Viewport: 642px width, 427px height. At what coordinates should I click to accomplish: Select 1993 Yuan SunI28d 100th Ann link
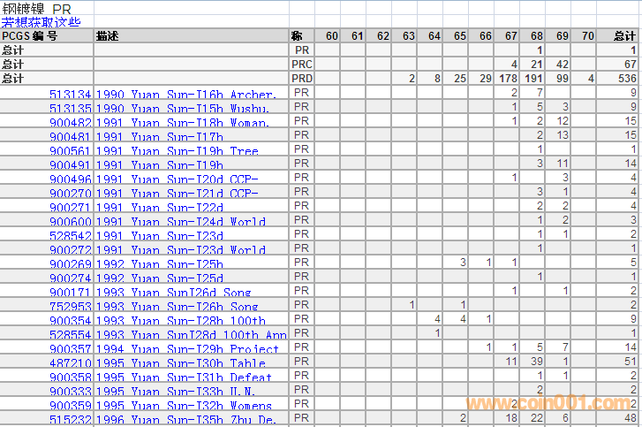[x=190, y=335]
